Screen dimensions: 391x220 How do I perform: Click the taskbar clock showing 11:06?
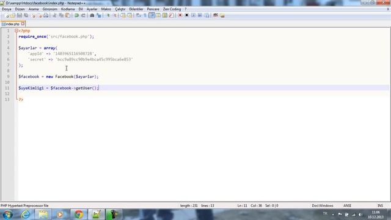pyautogui.click(x=376, y=215)
